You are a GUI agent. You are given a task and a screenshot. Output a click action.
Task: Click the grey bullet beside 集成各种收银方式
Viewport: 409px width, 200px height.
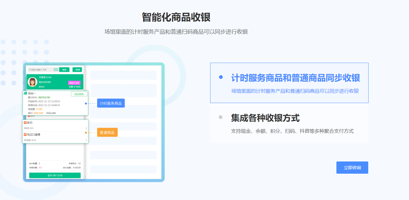point(221,117)
